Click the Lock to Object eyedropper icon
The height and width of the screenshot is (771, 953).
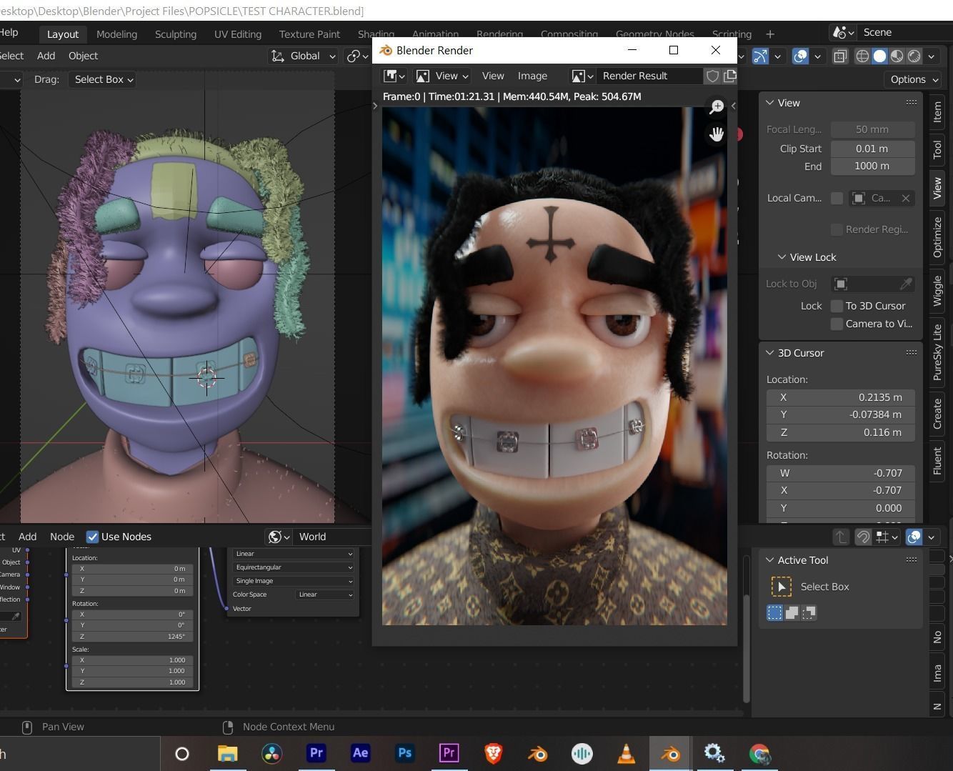(906, 284)
